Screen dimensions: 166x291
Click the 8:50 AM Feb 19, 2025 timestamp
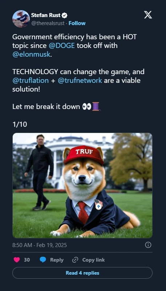pos(40,245)
